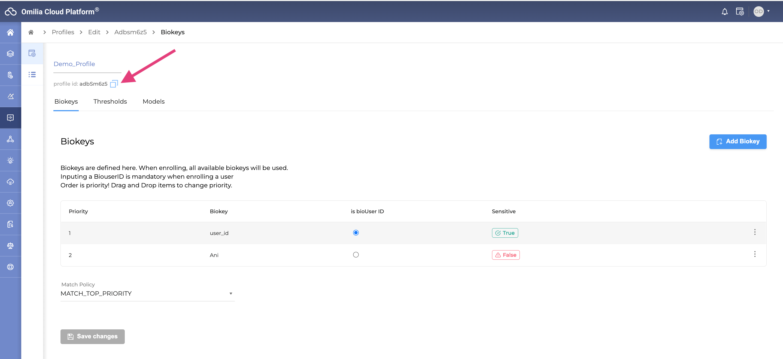Open options menu for user_id row
This screenshot has width=783, height=359.
coord(754,232)
